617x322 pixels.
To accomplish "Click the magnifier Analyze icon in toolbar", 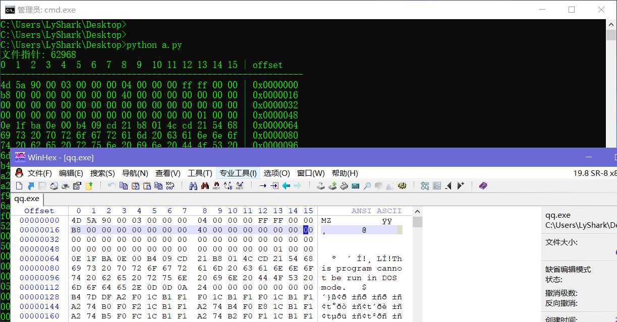I will (x=367, y=186).
